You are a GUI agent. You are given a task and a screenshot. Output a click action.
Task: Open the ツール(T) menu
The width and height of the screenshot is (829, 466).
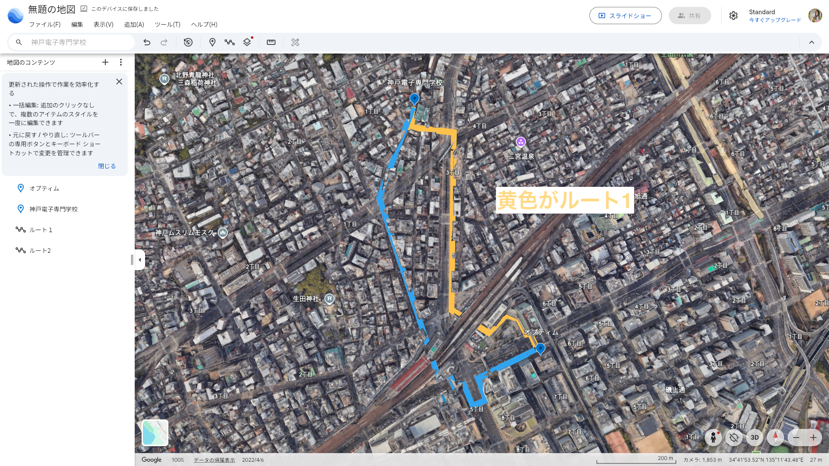168,25
